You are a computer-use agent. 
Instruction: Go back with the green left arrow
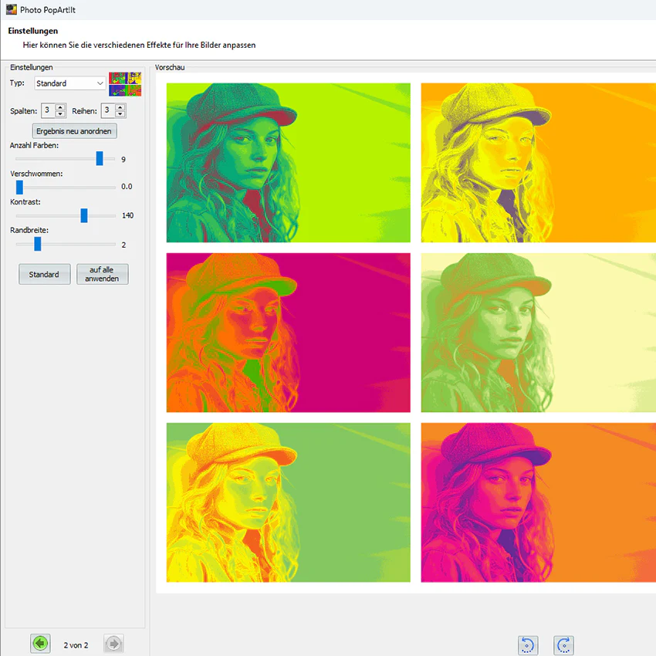pyautogui.click(x=40, y=644)
